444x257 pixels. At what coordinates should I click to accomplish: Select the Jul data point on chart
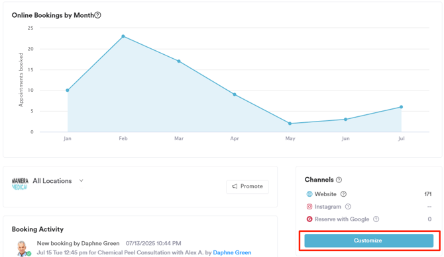[x=401, y=107]
